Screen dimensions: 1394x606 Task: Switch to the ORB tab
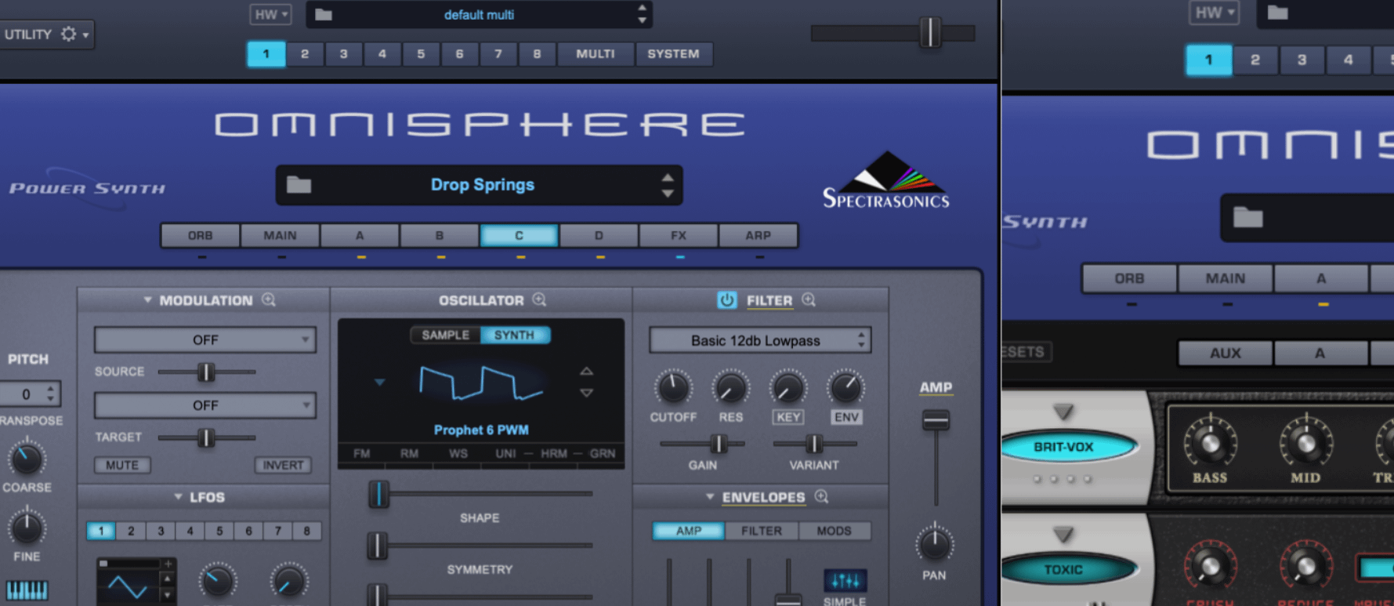200,235
